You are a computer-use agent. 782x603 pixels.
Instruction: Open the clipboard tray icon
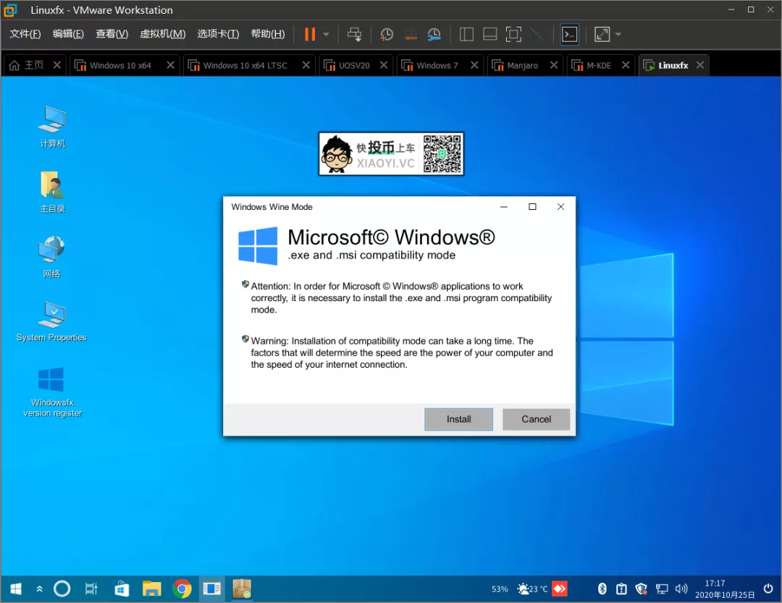[x=621, y=589]
